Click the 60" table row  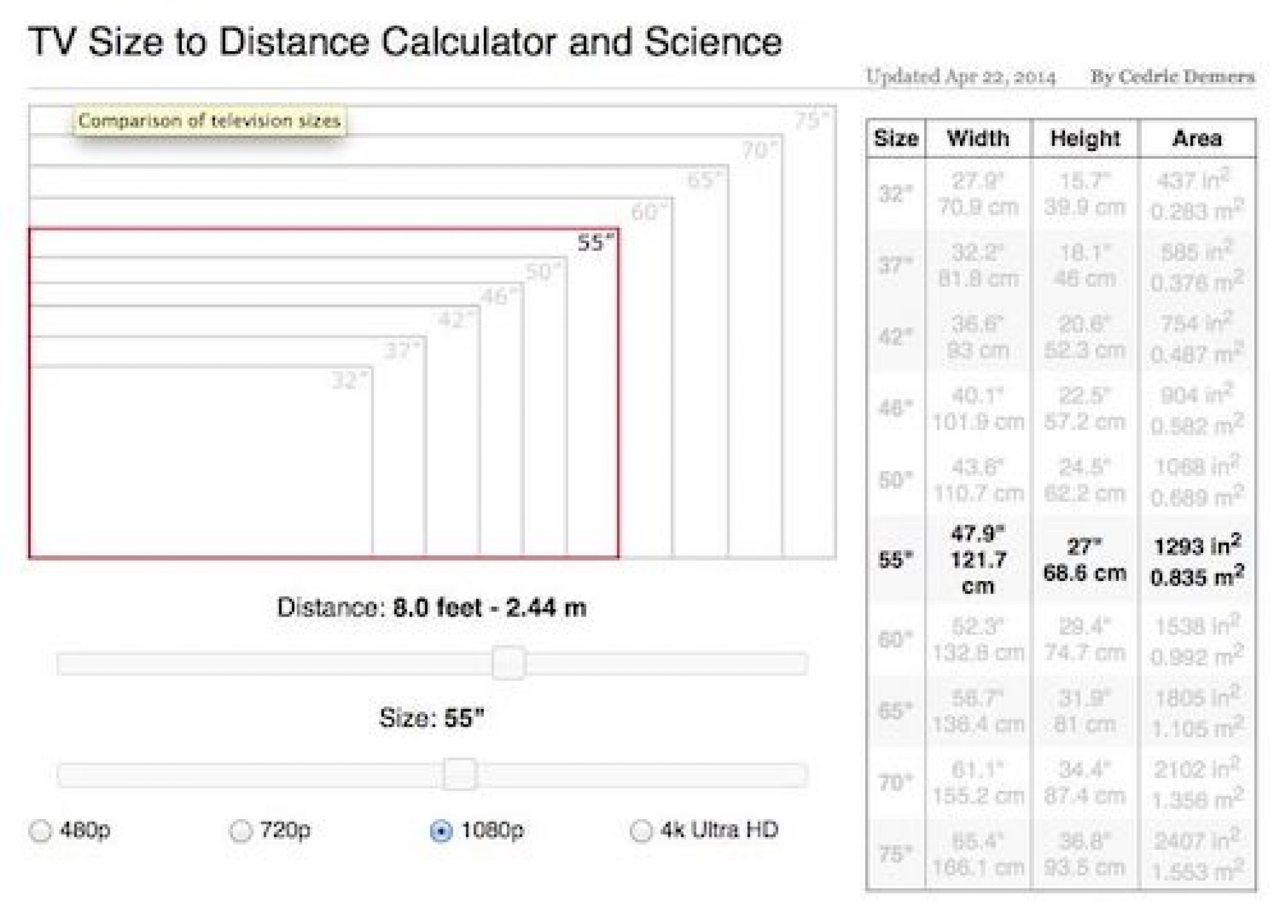pos(1060,640)
